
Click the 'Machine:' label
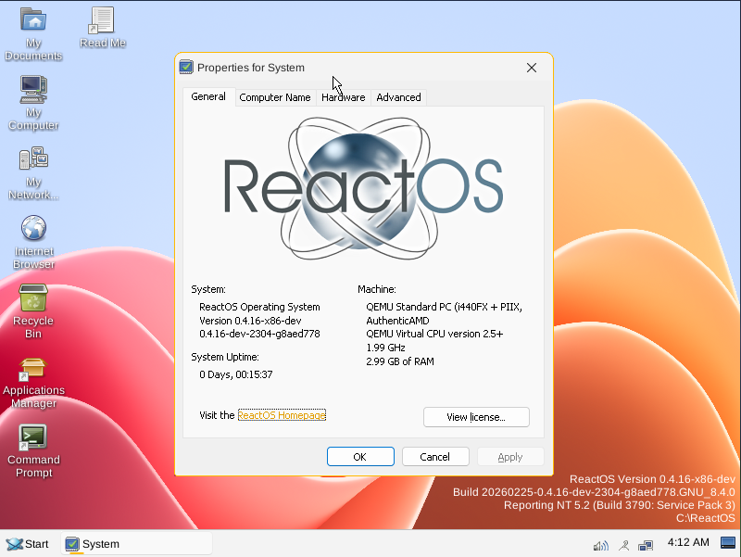pos(377,289)
